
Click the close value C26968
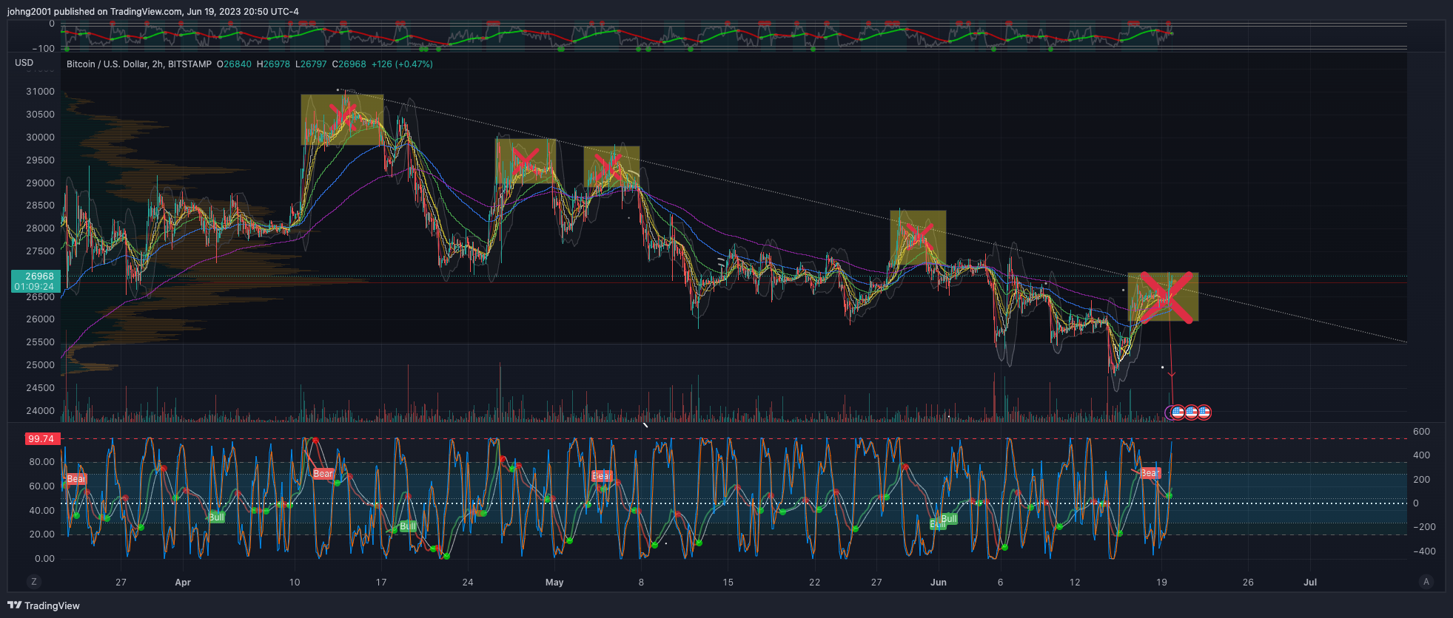click(349, 64)
